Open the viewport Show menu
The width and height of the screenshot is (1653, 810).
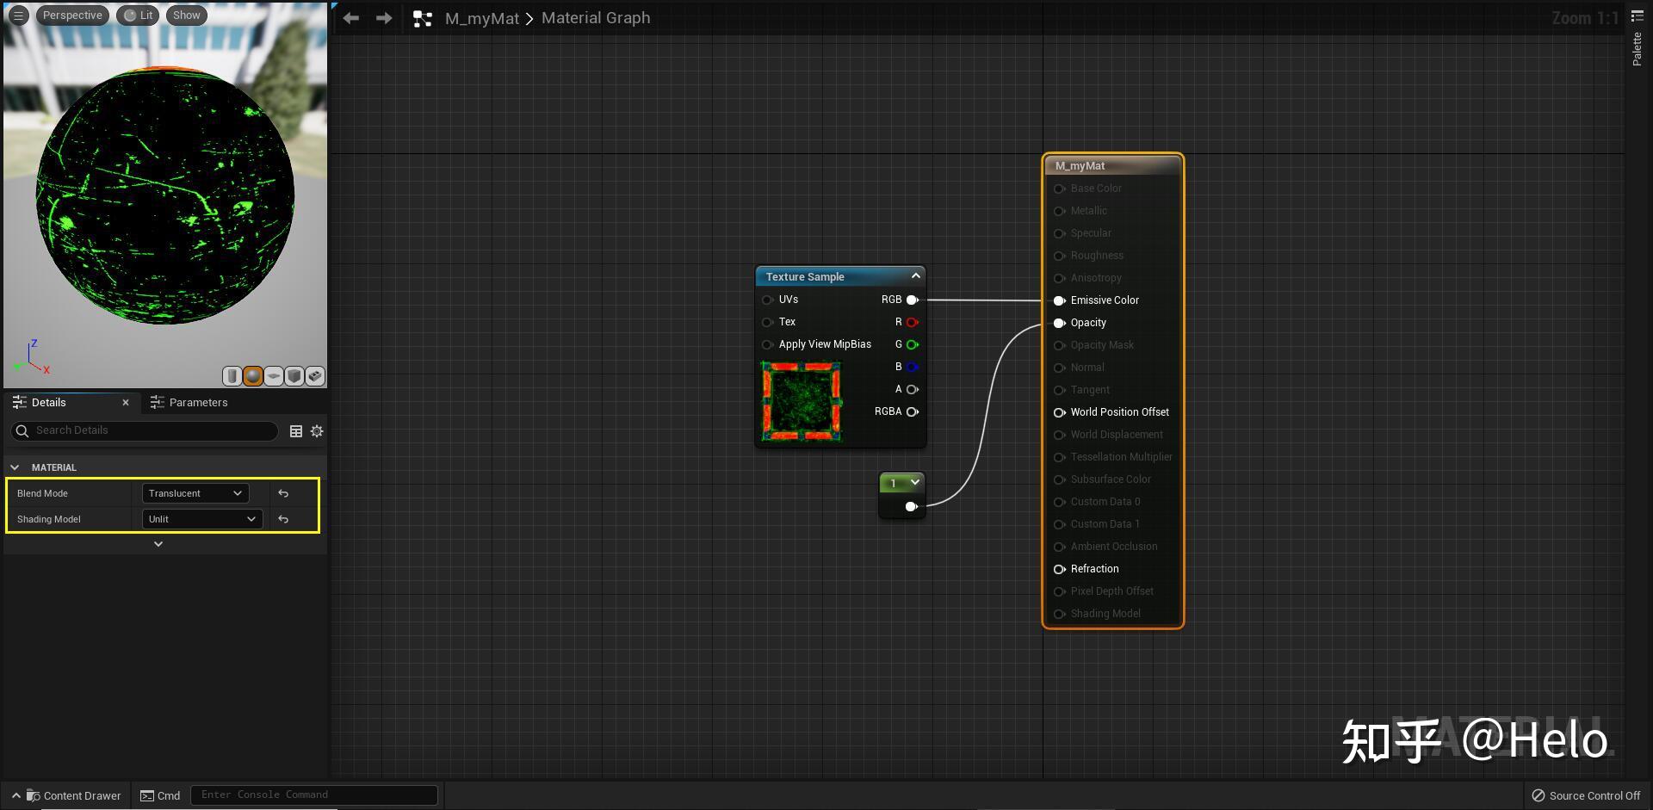[x=186, y=15]
